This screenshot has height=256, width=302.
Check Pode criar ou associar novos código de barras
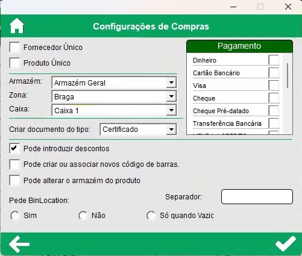coord(14,164)
